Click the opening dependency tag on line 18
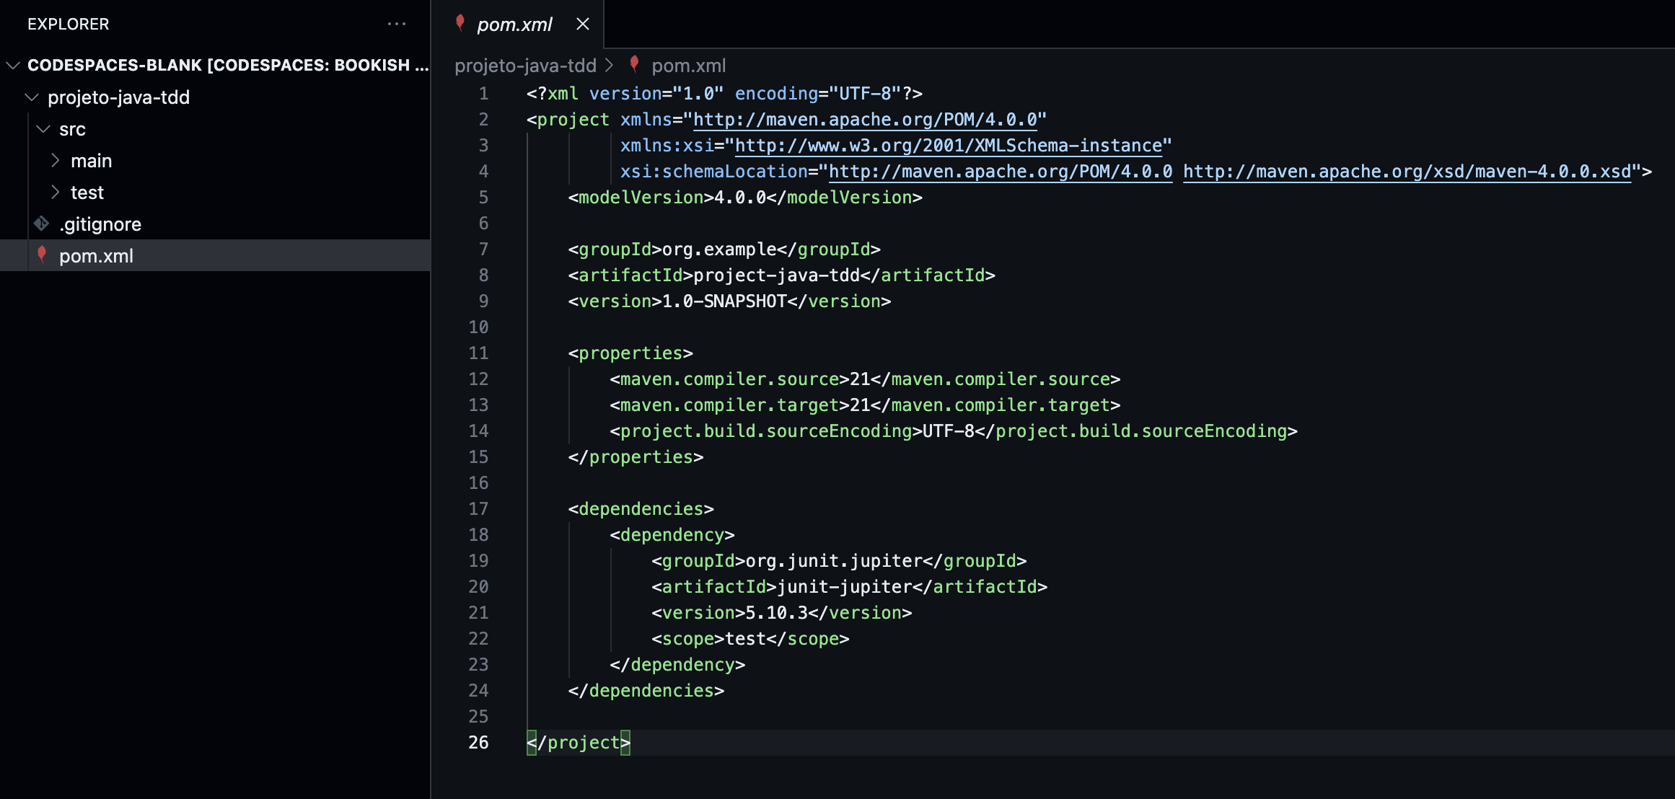The image size is (1675, 799). tap(672, 535)
